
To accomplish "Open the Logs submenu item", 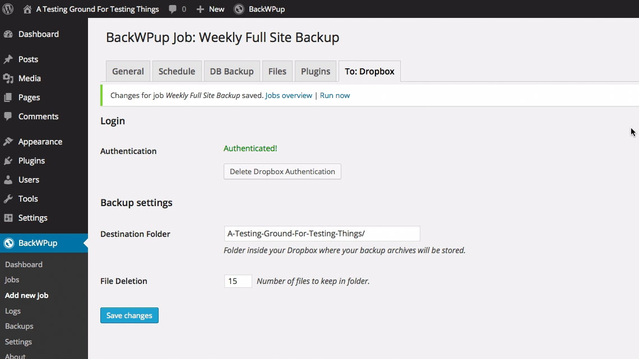I will 13,311.
